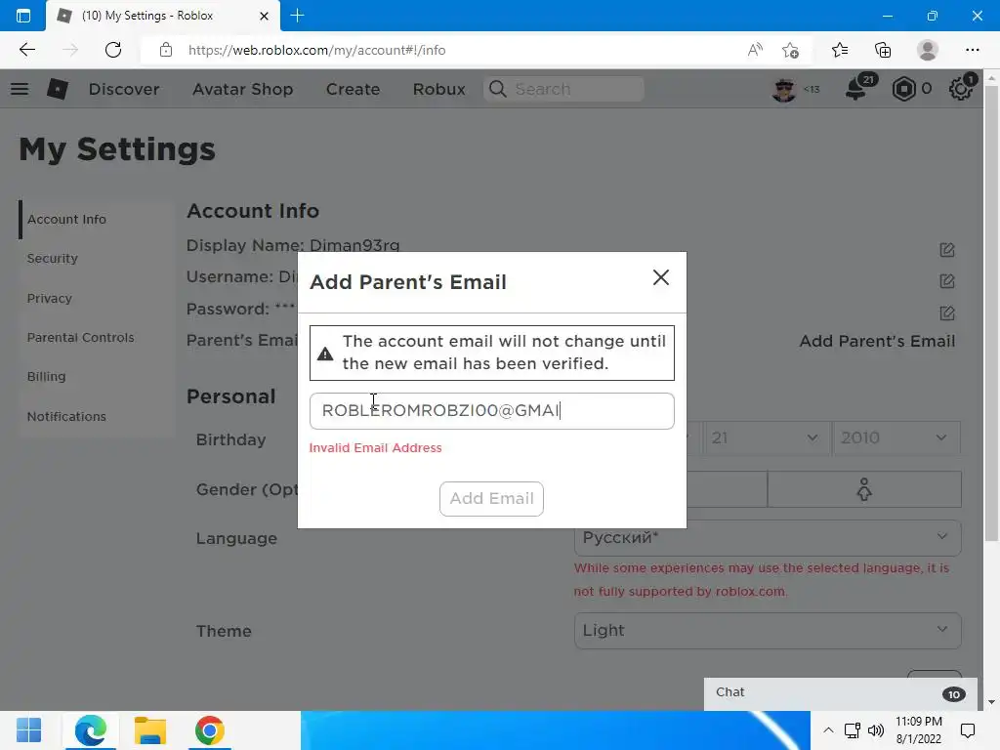Edit the username with pencil icon
The image size is (1000, 750).
coord(947,281)
